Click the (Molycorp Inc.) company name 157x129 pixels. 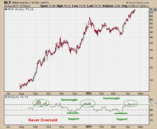(21, 3)
